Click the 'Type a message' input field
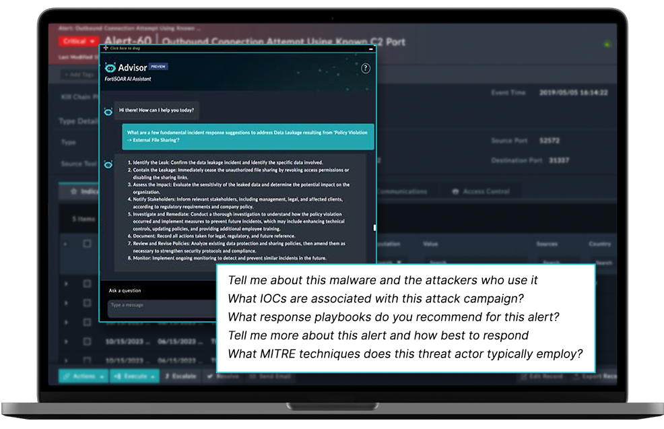This screenshot has width=664, height=429. 162,308
